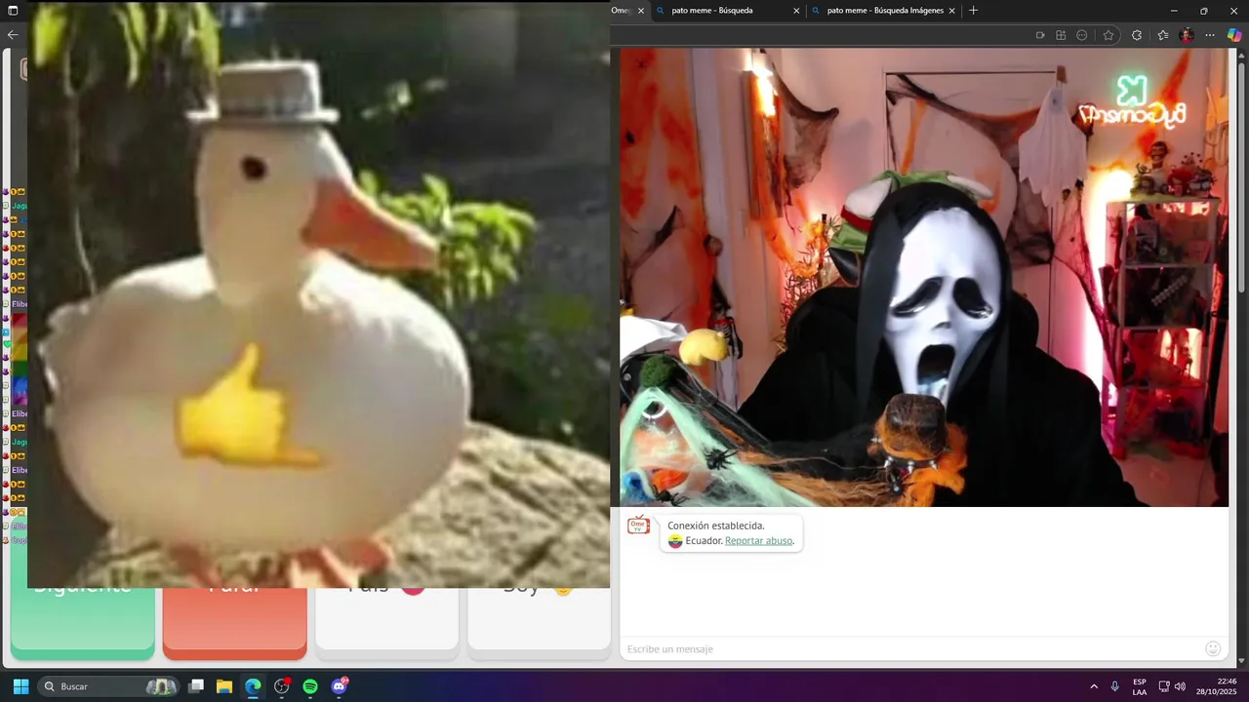
Task: Click the stranger's webcam video feed
Action: pos(924,278)
